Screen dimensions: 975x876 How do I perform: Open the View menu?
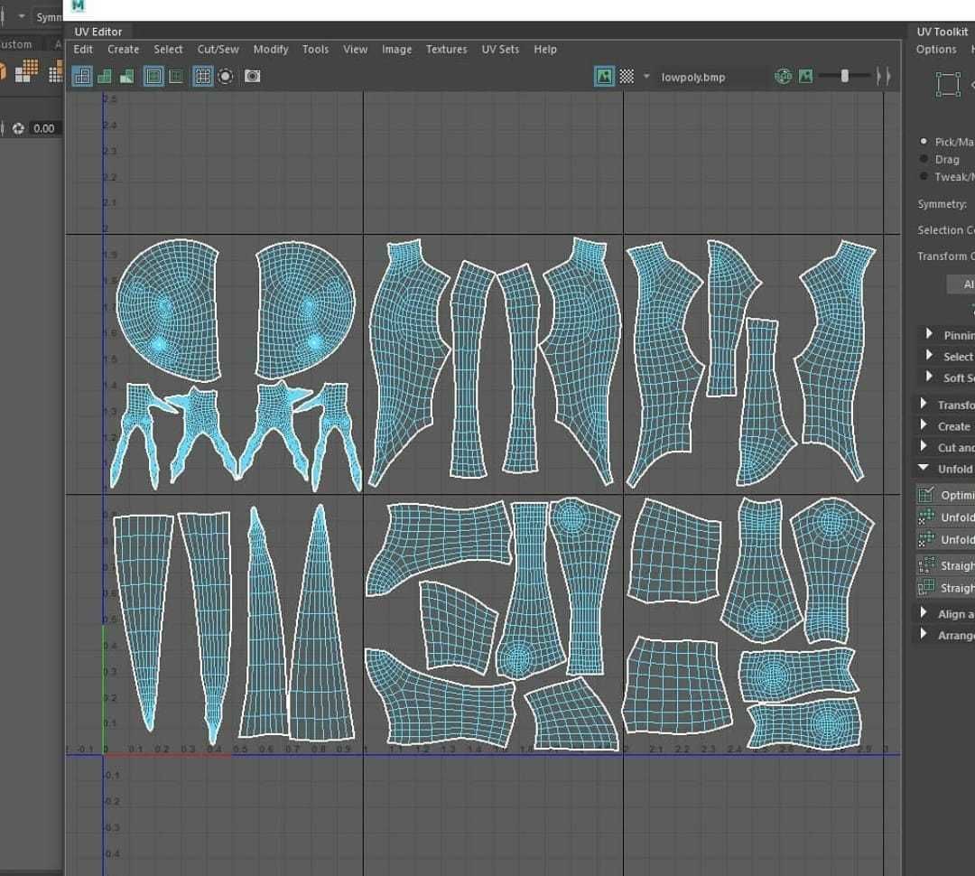(355, 49)
